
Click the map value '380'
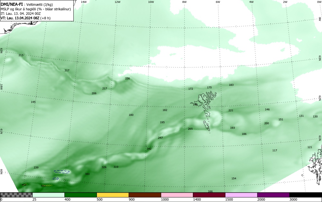87,174
